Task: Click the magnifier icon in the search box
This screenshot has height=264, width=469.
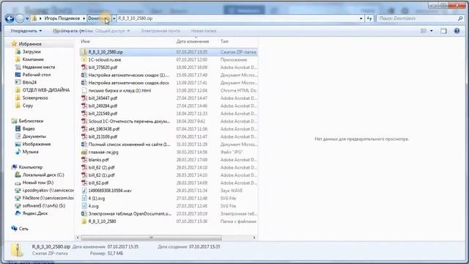Action: point(460,18)
